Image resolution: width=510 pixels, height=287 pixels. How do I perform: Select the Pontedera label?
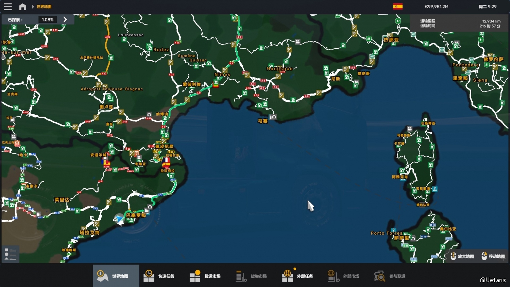(465, 65)
